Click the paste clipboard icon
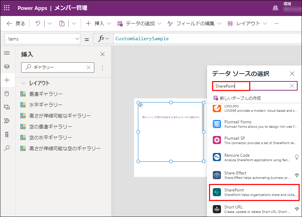 click(x=62, y=24)
